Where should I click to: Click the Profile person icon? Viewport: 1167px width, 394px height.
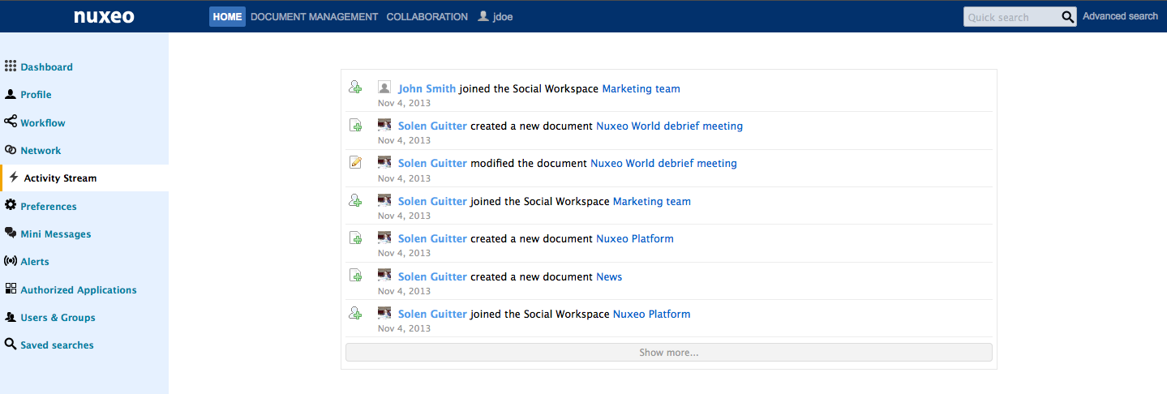11,94
